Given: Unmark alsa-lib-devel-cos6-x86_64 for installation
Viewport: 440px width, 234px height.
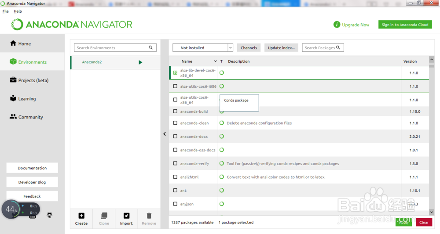Looking at the screenshot, I should click(x=176, y=73).
